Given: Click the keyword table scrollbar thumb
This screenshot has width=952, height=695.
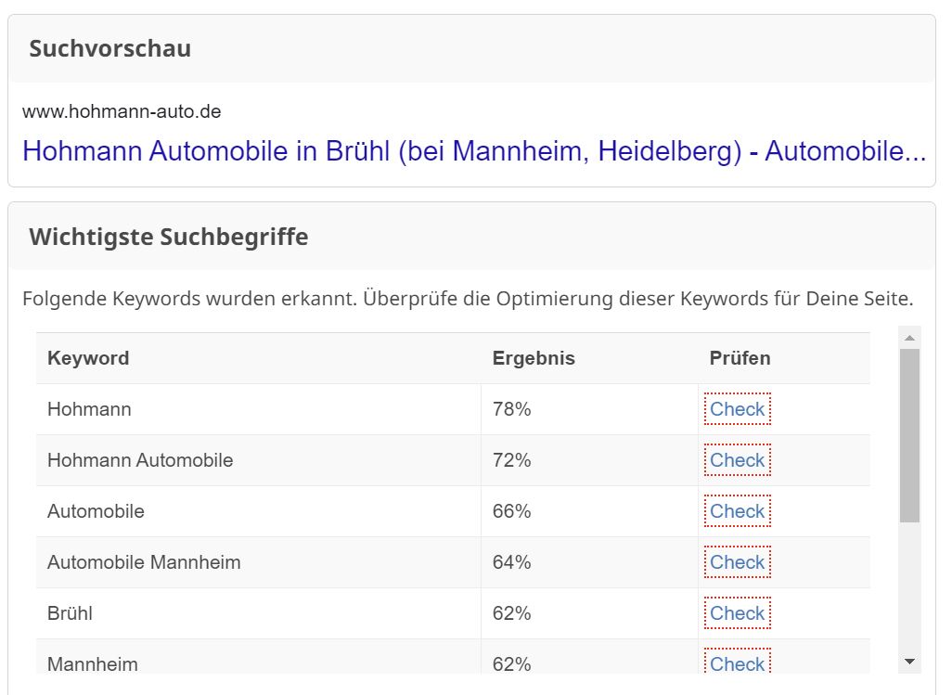Looking at the screenshot, I should (x=909, y=434).
